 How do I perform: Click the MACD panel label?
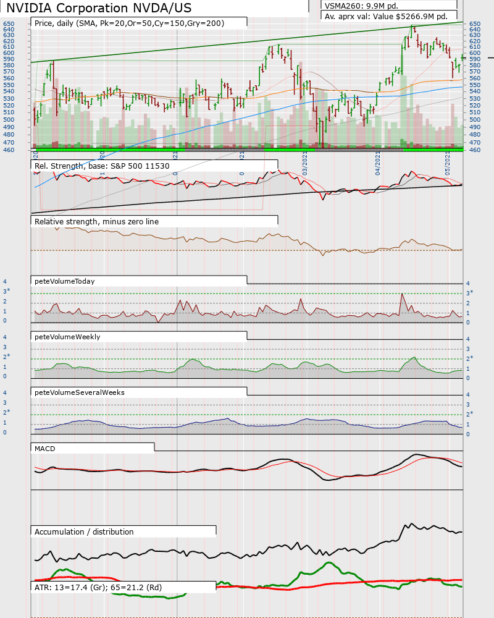click(x=45, y=449)
